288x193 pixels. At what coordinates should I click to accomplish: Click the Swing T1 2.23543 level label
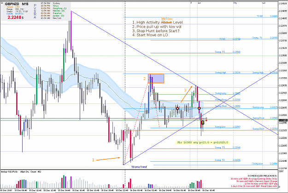(x=228, y=52)
